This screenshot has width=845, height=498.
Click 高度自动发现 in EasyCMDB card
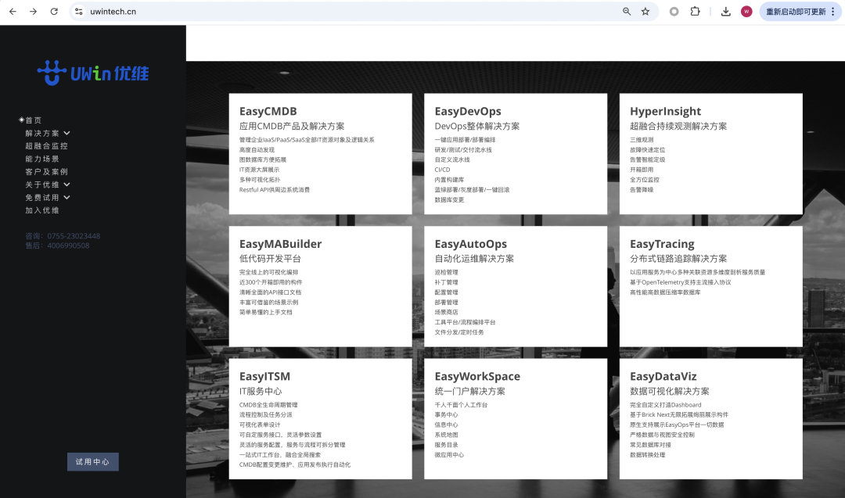[x=257, y=149]
